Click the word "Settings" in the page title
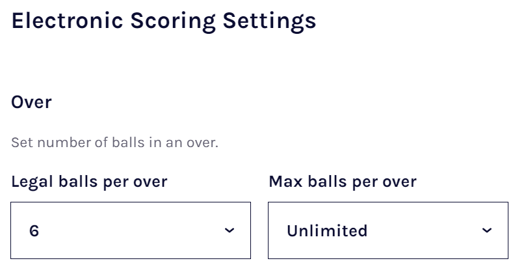 coord(269,21)
